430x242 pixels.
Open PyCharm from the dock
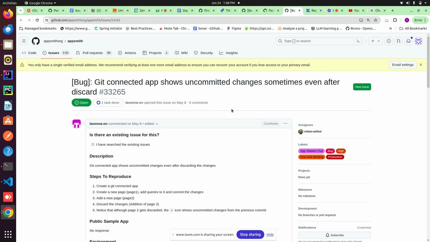pyautogui.click(x=8, y=90)
